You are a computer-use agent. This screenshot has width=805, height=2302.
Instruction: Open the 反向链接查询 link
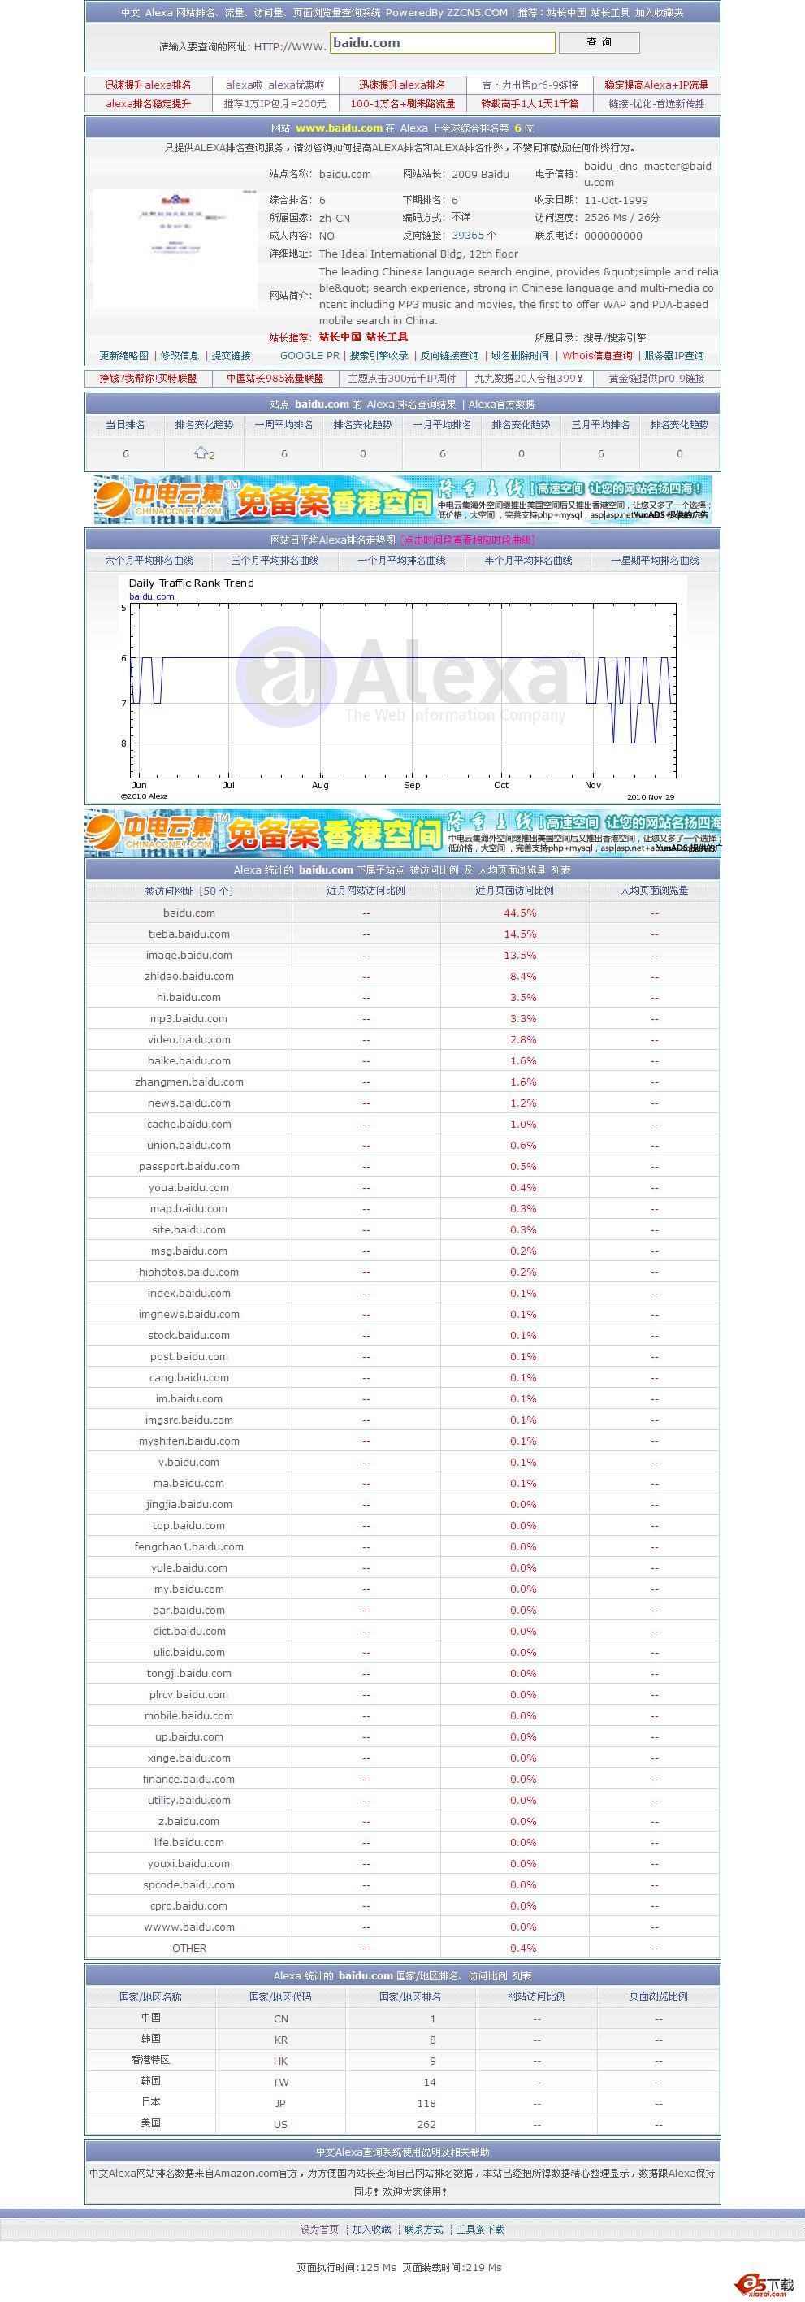pos(449,356)
